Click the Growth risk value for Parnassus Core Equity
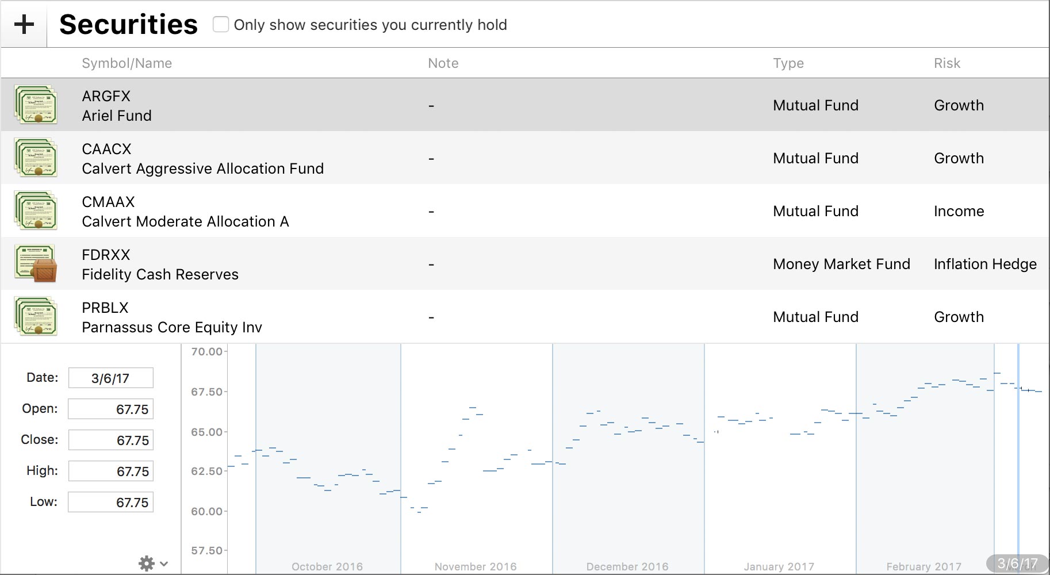Screen dimensions: 1050x575 tap(959, 317)
